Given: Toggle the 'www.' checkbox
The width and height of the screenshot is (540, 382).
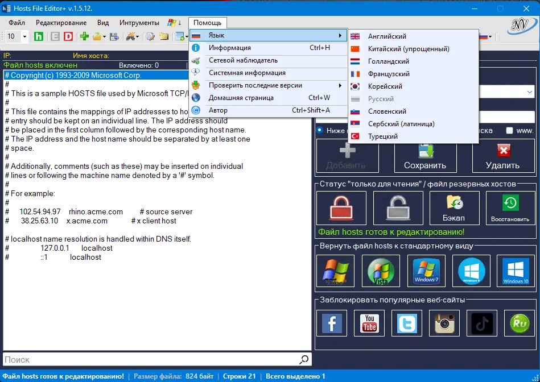Looking at the screenshot, I should [x=509, y=130].
